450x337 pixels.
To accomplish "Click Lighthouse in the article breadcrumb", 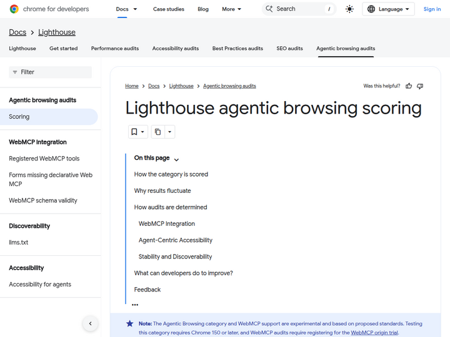I will (x=181, y=86).
